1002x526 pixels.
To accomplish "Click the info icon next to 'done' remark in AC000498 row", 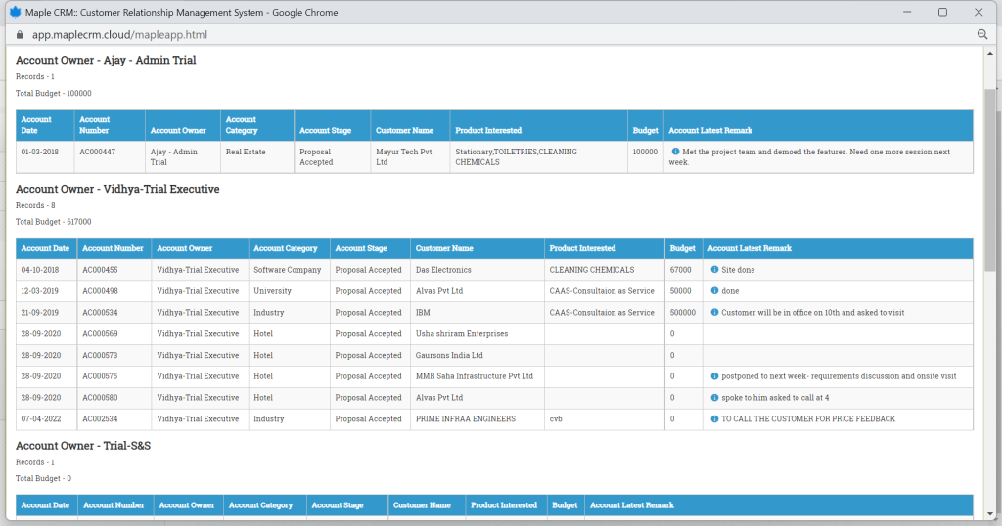I will coord(714,290).
